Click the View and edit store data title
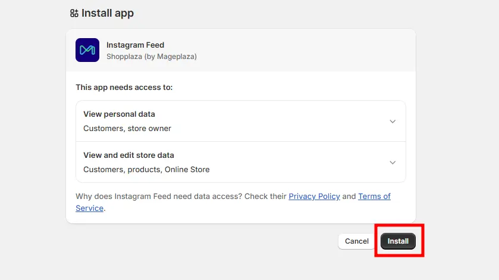Viewport: 499px width, 280px height. click(x=128, y=155)
